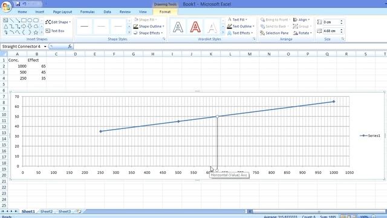Switch to the Page Layout tab
The width and height of the screenshot is (387, 218).
coord(62,12)
